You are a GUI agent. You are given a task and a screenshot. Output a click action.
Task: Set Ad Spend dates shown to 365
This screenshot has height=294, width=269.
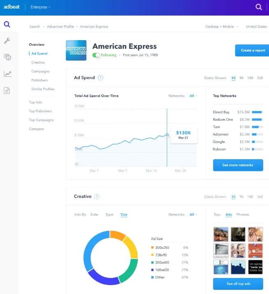(260, 78)
